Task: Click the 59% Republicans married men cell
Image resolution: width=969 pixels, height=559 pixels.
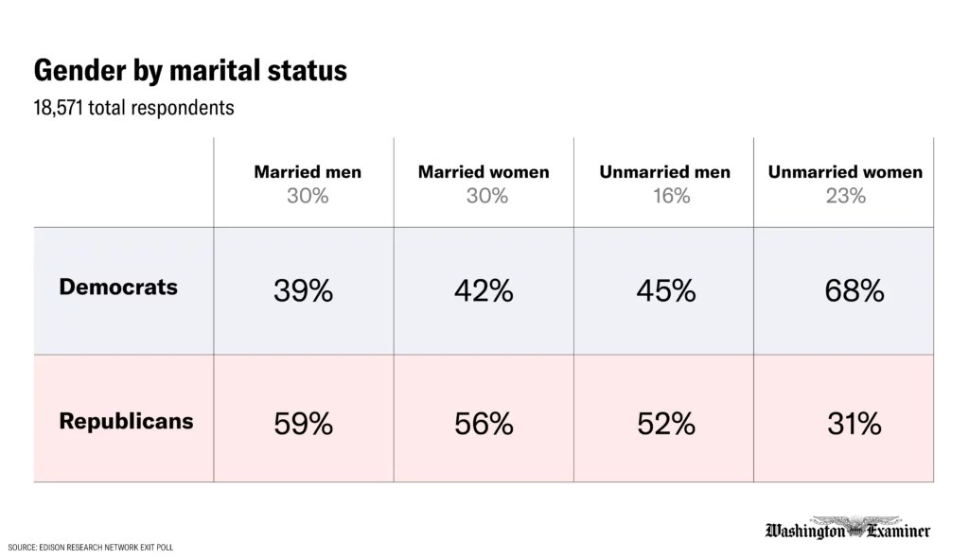Action: (304, 424)
